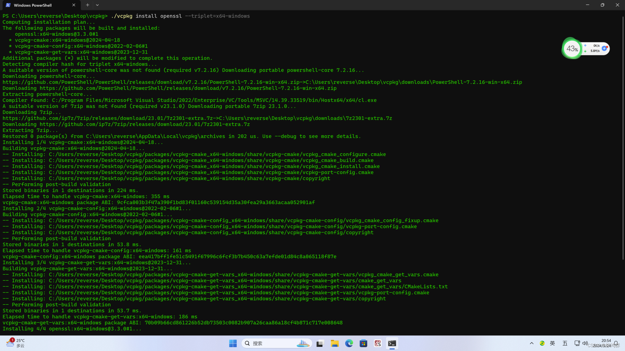Click the 'openssl:x64-windows@3.3.0#1' package line
The width and height of the screenshot is (625, 351).
pyautogui.click(x=57, y=34)
